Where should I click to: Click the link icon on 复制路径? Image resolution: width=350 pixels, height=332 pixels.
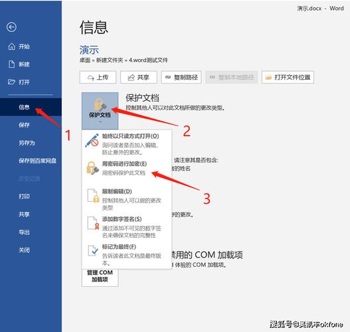[x=168, y=77]
